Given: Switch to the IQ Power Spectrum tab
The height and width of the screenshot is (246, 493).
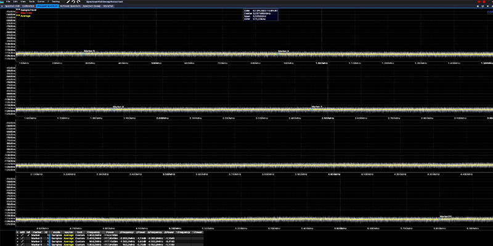Looking at the screenshot, I should [x=70, y=6].
